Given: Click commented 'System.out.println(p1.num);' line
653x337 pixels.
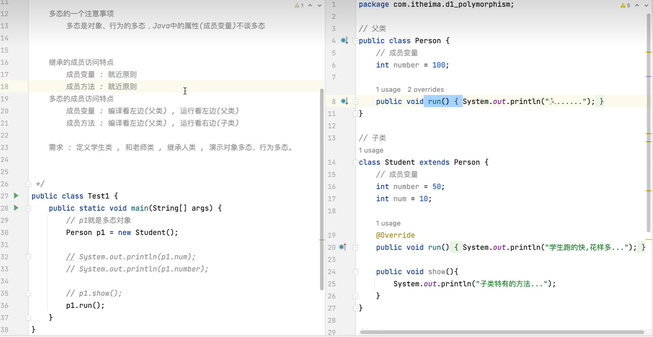Looking at the screenshot, I should point(131,257).
